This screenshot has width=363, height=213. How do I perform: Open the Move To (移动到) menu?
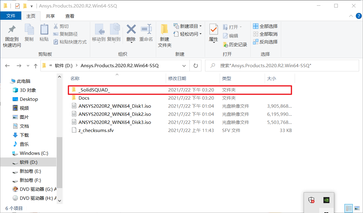point(99,33)
